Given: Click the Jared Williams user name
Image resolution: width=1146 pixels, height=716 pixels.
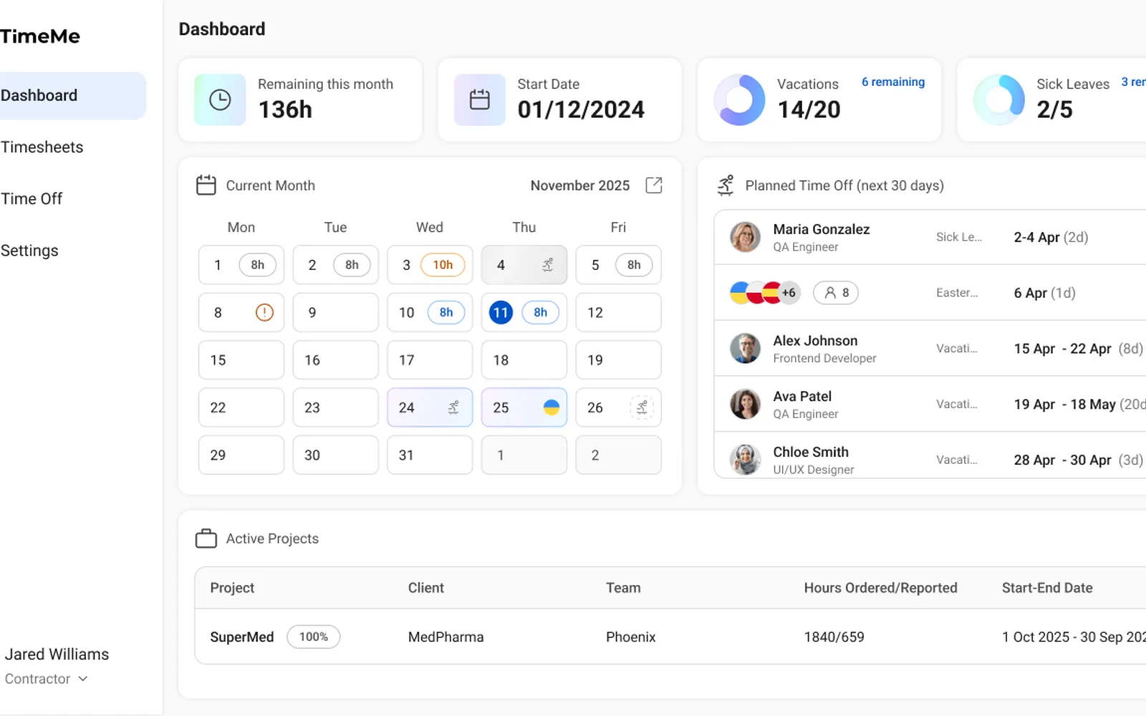Looking at the screenshot, I should 57,654.
